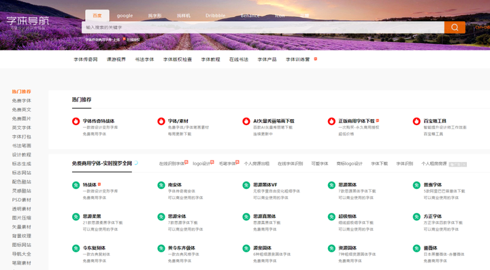Select the 百度 search engine tab
This screenshot has height=270, width=490.
pyautogui.click(x=97, y=16)
